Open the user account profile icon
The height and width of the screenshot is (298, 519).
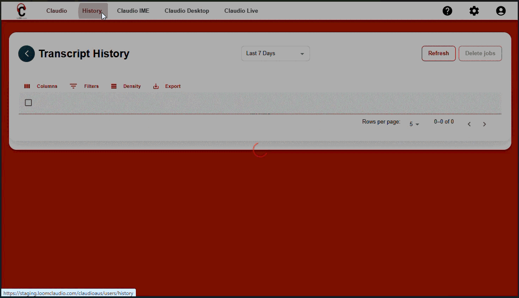pyautogui.click(x=501, y=11)
